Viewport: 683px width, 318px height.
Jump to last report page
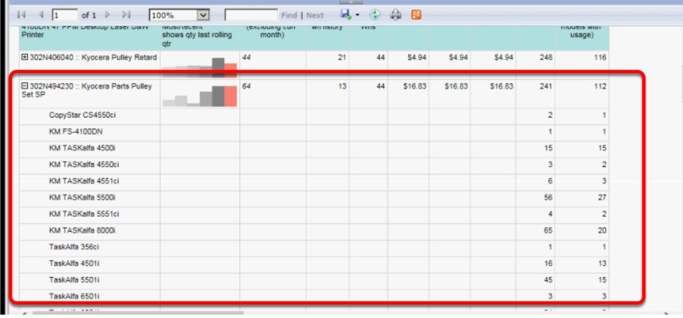pos(126,15)
